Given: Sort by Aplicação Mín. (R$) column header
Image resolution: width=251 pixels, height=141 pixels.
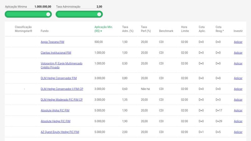Looking at the screenshot, I should tap(103, 29).
